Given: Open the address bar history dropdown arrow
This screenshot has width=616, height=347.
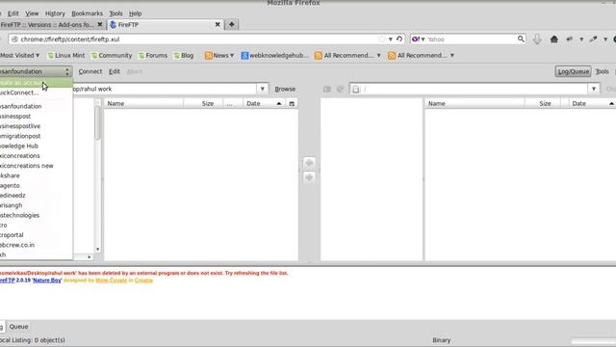Looking at the screenshot, I should 390,40.
